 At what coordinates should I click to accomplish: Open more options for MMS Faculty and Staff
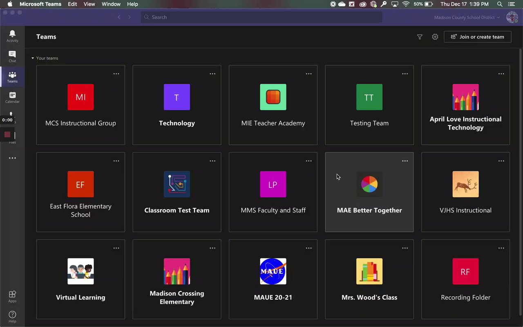[309, 161]
